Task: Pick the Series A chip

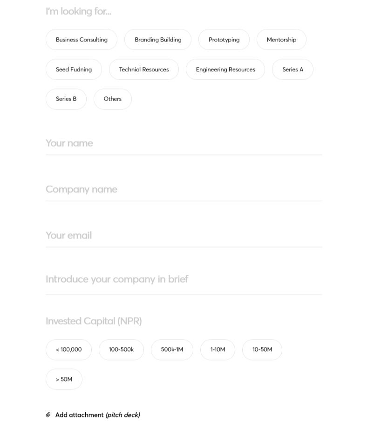Action: pyautogui.click(x=293, y=69)
